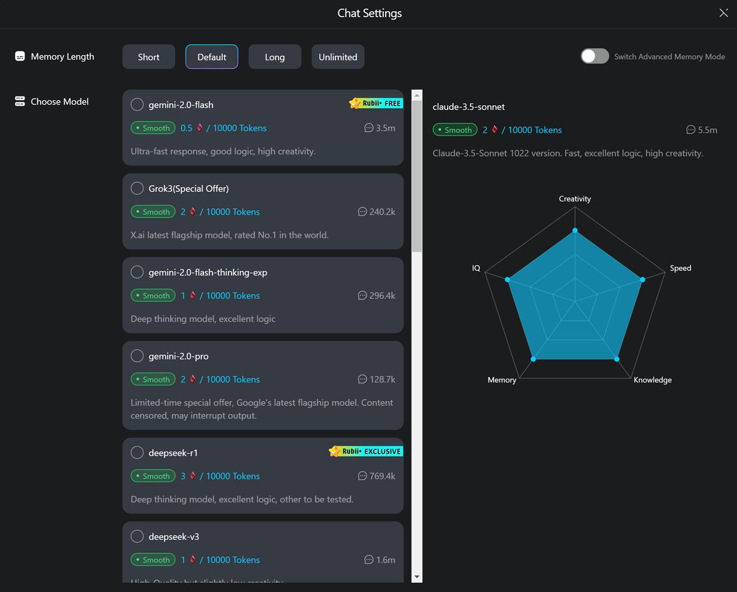
Task: Enable Switch Advanced Memory Mode toggle
Action: 595,57
